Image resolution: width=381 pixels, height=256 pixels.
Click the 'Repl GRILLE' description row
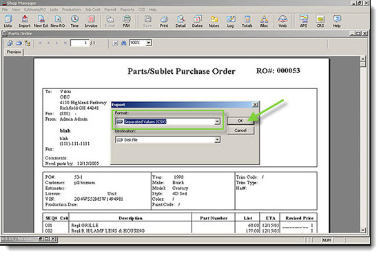(x=85, y=226)
